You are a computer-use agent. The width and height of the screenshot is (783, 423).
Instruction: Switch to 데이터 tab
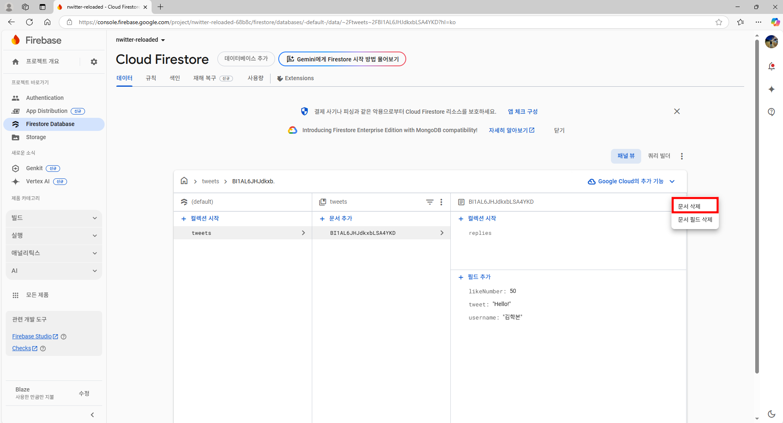tap(124, 78)
